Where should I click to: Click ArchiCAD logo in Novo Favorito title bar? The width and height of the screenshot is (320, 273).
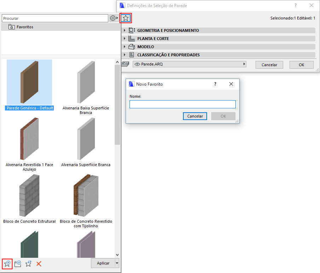pyautogui.click(x=132, y=84)
